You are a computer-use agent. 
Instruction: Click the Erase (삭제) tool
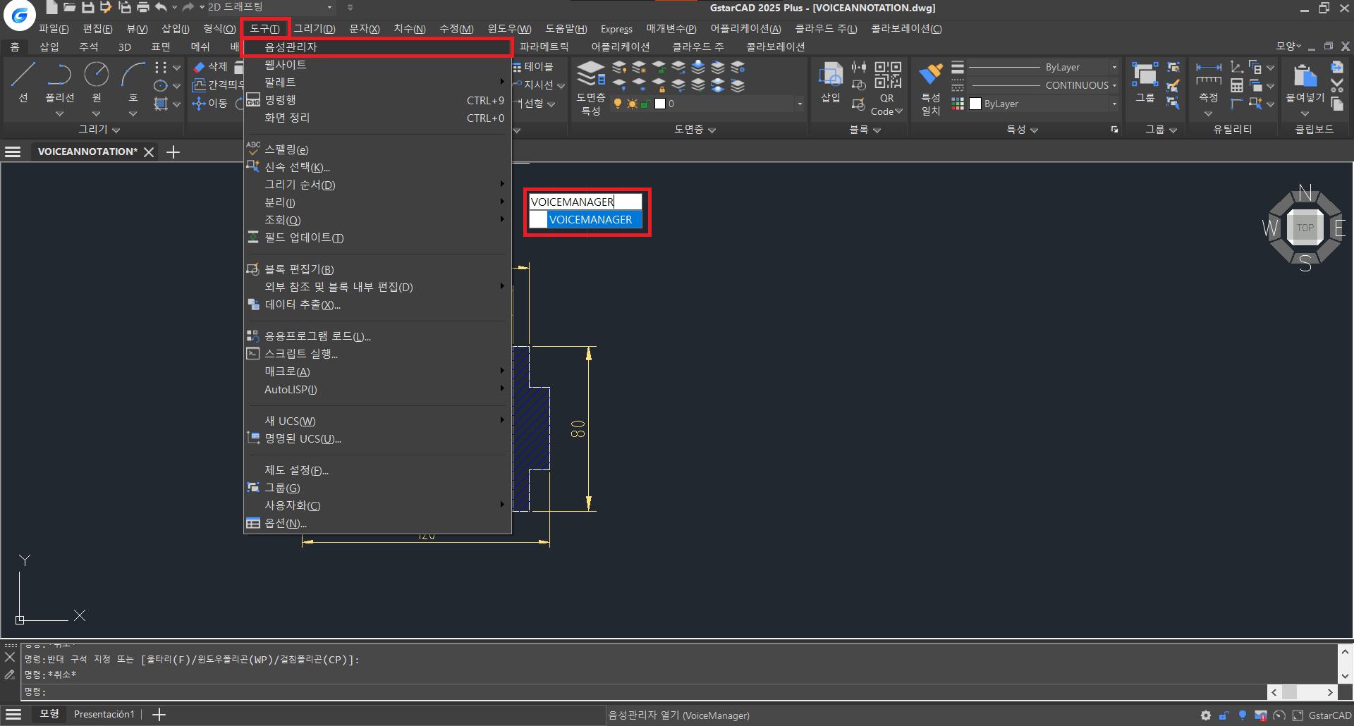pyautogui.click(x=210, y=67)
